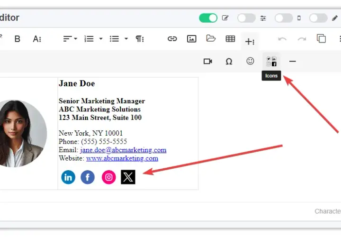Screen dimensions: 341x237
Task: Open special characters omega icon
Action: pyautogui.click(x=229, y=62)
